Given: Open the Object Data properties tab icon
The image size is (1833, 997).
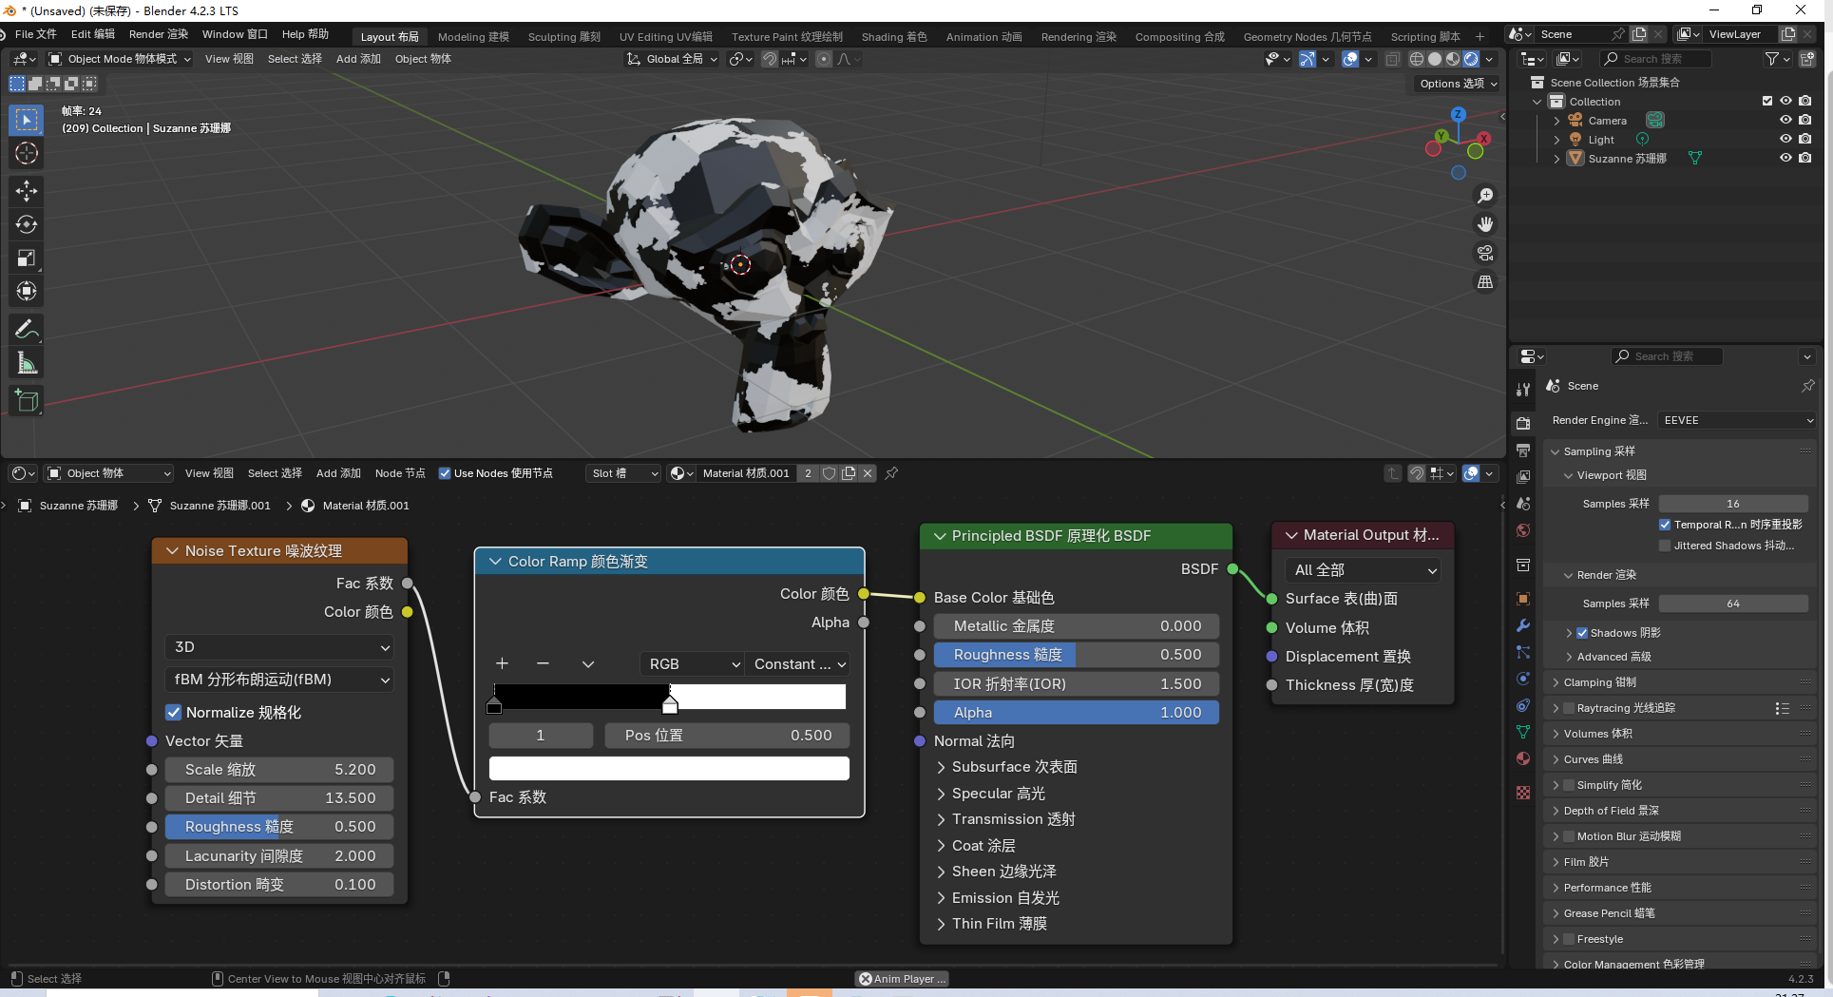Looking at the screenshot, I should coord(1523,732).
